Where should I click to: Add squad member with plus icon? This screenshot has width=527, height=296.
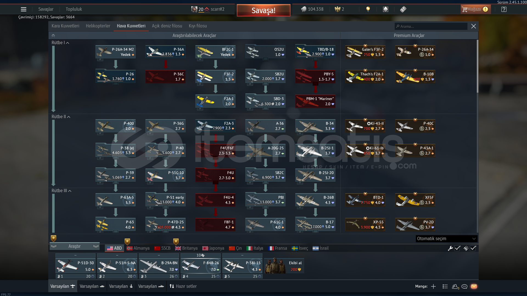[x=433, y=286]
